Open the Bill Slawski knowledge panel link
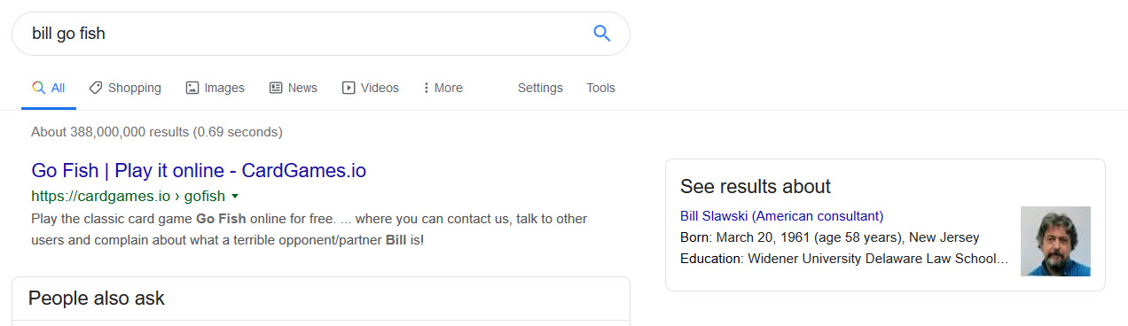Viewport: 1128px width, 326px height. [781, 215]
